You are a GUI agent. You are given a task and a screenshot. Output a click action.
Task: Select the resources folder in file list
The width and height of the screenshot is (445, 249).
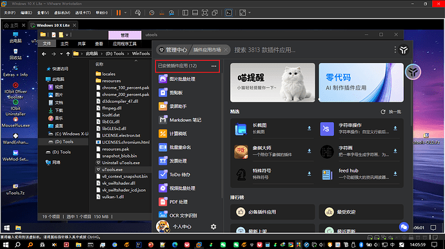111,80
